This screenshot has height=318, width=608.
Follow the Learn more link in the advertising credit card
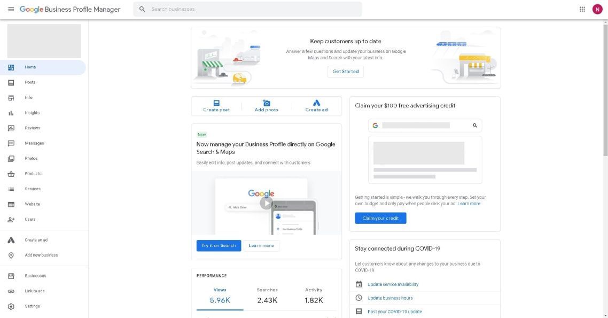click(469, 204)
